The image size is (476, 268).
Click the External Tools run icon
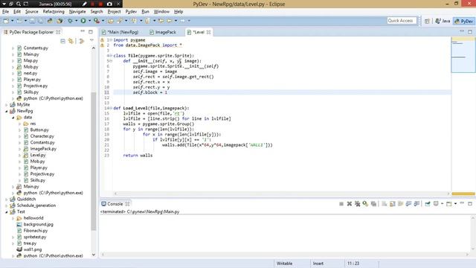tap(97, 21)
